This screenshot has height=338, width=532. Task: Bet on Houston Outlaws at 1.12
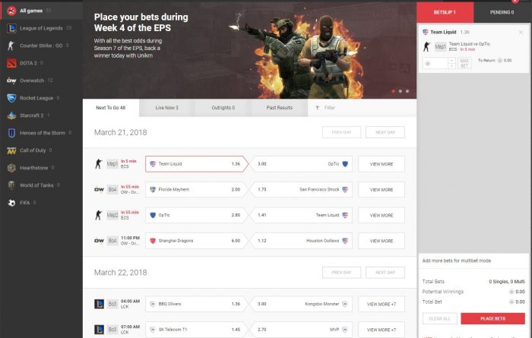tap(301, 241)
